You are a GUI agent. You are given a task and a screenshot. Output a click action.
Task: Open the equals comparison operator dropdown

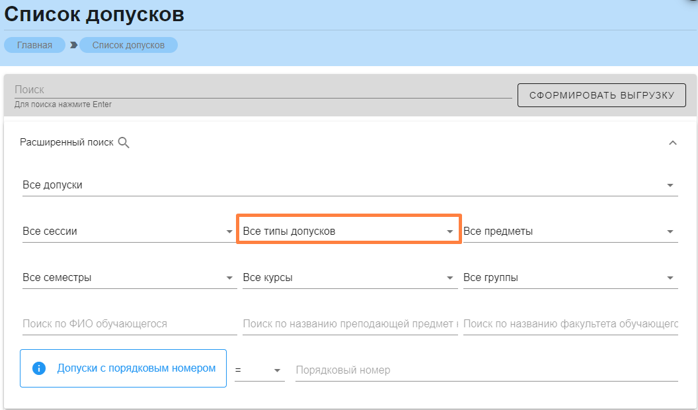click(x=259, y=370)
